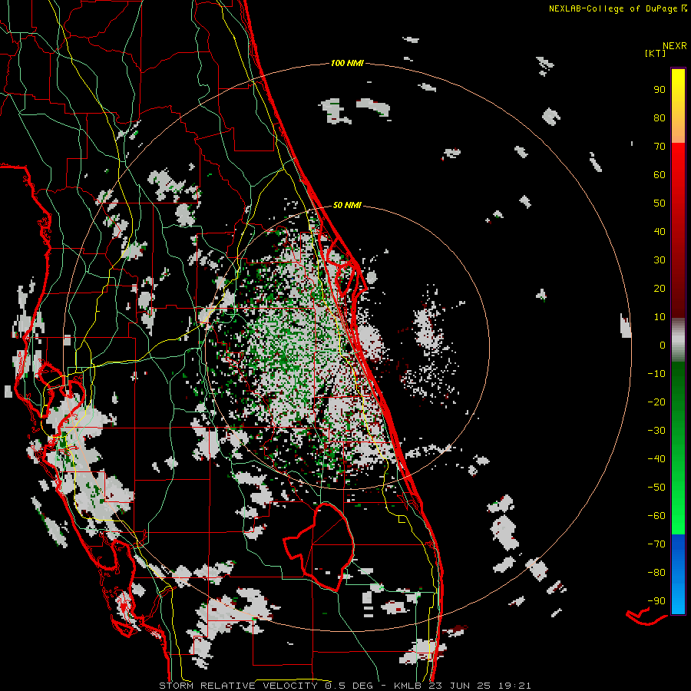691x691 pixels.
Task: Click the 0 tick label on the velocity scale
Action: point(663,345)
